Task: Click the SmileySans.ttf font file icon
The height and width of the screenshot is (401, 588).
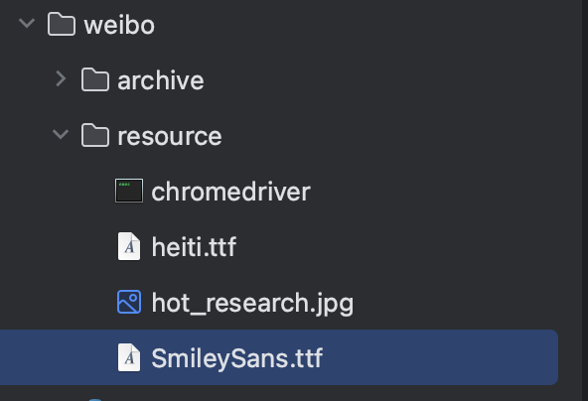Action: [x=129, y=357]
